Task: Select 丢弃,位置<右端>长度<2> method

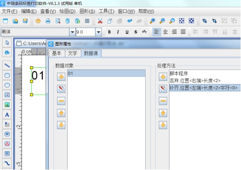Action: 205,80
